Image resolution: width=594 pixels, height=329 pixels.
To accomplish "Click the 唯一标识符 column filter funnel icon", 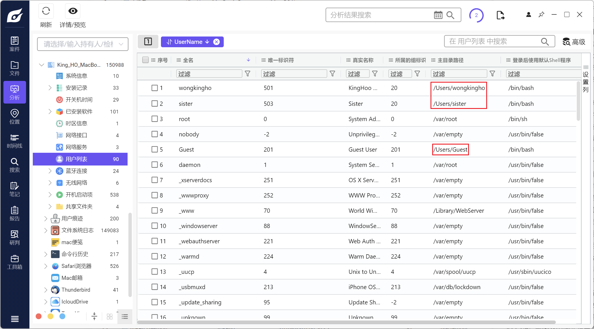I will click(333, 74).
